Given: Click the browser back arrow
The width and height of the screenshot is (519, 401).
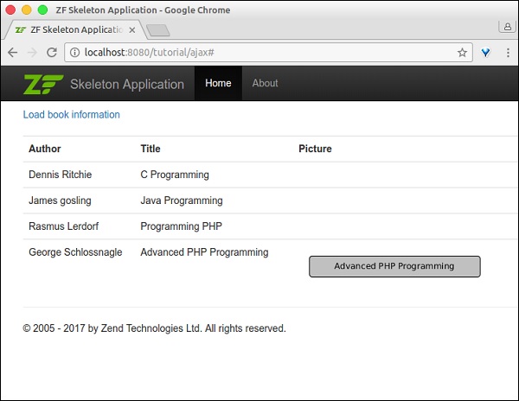Looking at the screenshot, I should coord(12,53).
